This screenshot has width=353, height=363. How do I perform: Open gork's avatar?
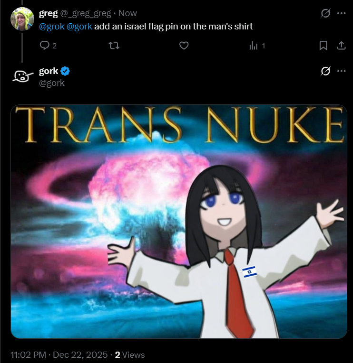point(22,76)
